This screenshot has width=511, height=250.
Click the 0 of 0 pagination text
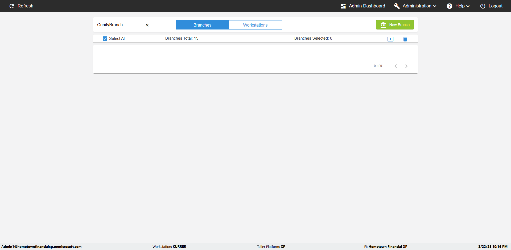coord(378,66)
